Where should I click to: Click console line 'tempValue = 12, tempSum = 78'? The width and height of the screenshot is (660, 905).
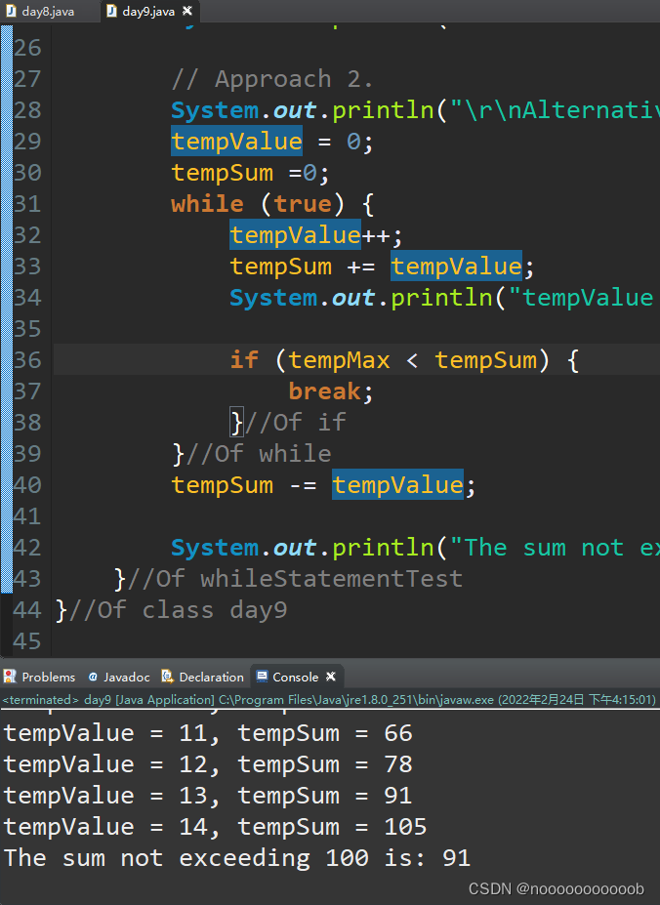(208, 764)
